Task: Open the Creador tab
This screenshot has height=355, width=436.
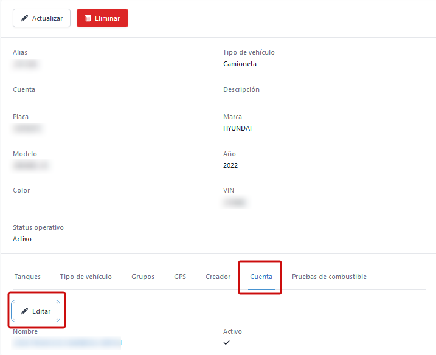Action: (x=218, y=277)
